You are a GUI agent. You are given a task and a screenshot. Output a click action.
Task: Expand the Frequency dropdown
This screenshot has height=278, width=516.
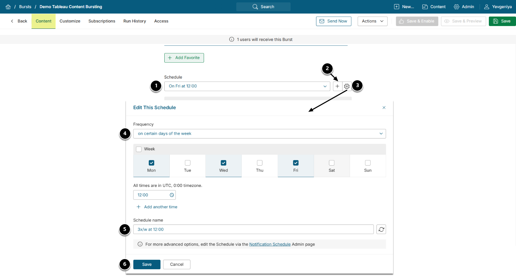click(259, 134)
